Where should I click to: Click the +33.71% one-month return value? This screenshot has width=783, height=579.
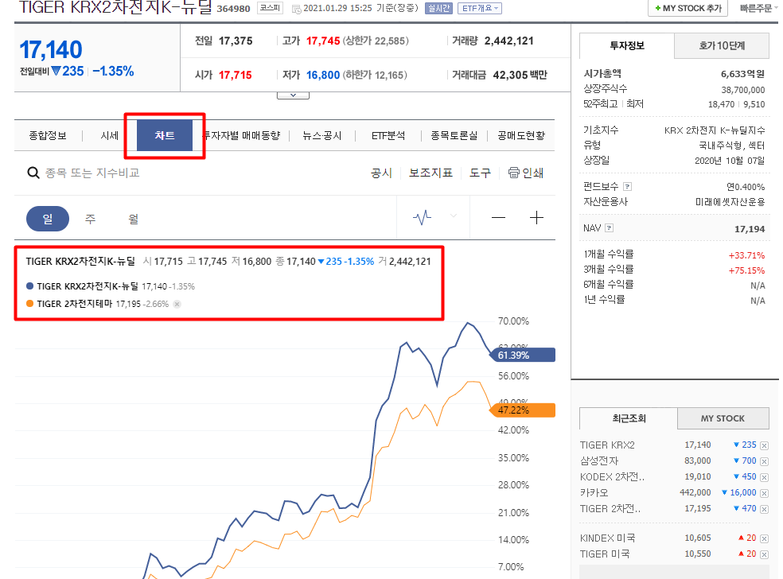[746, 255]
